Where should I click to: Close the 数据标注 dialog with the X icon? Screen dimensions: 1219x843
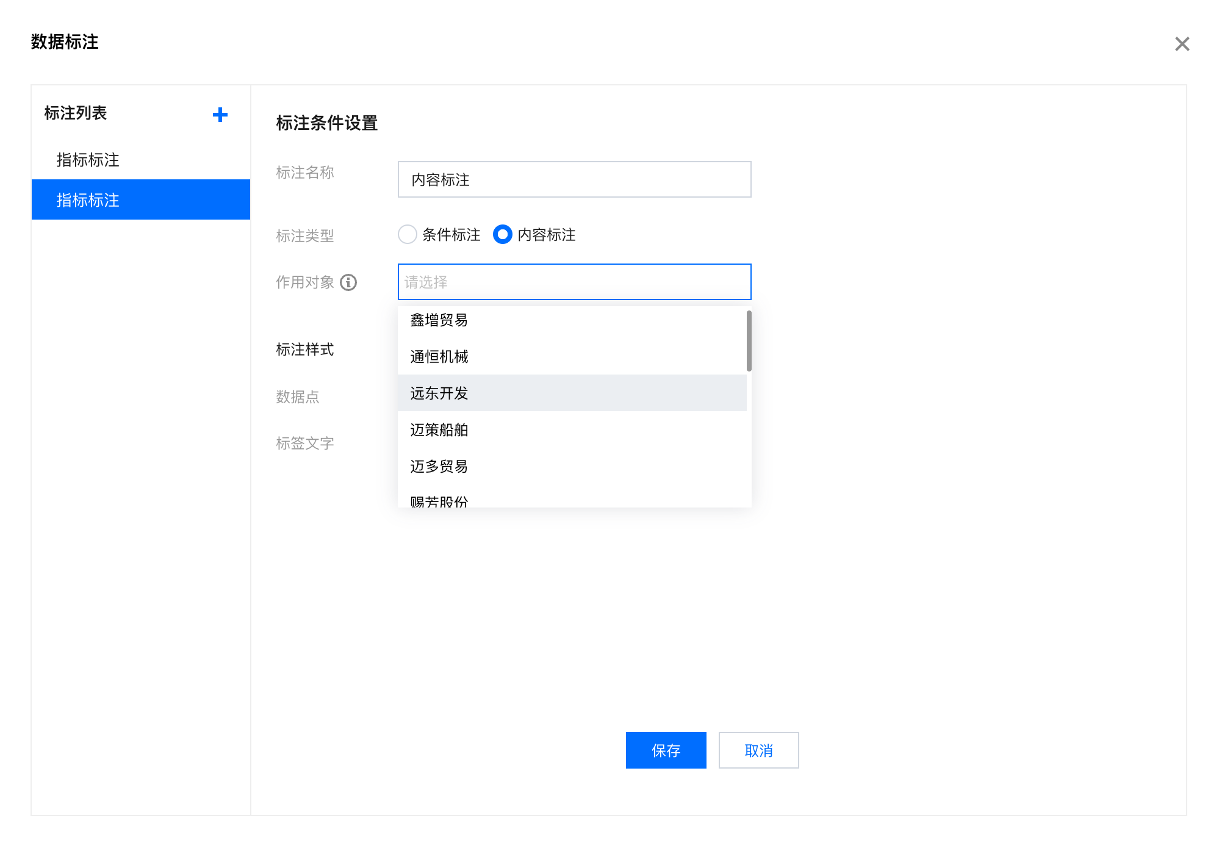click(1182, 43)
